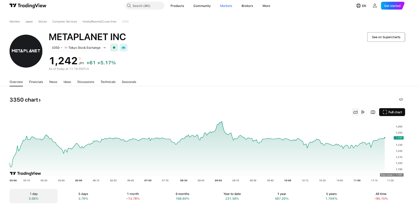Select the 6 months range

(183, 196)
